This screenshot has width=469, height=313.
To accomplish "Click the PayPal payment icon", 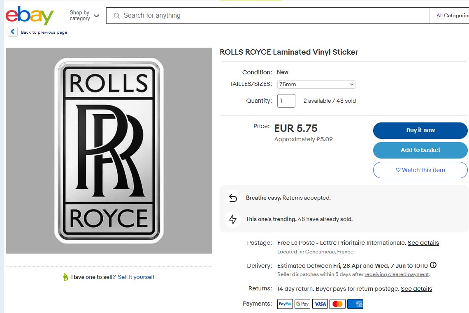I will (x=285, y=304).
